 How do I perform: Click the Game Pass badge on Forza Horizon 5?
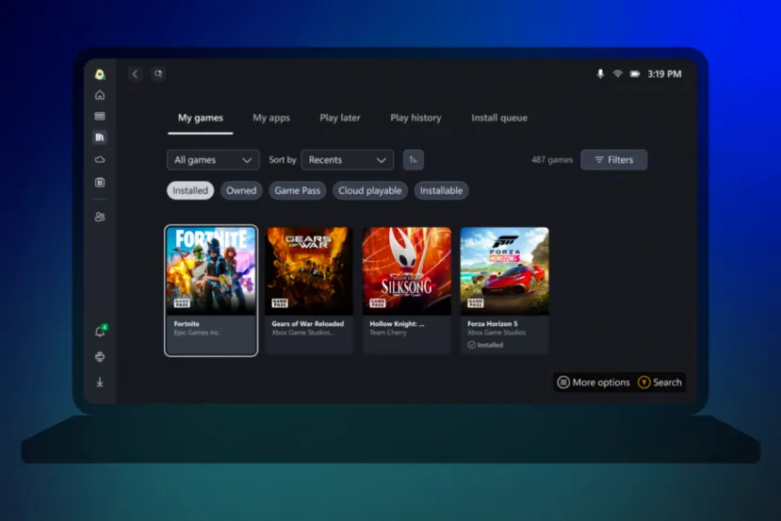coord(475,302)
